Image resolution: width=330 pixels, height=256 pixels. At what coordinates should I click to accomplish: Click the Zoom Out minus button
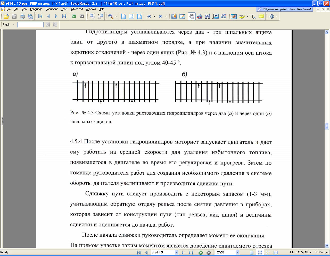tap(149, 16)
